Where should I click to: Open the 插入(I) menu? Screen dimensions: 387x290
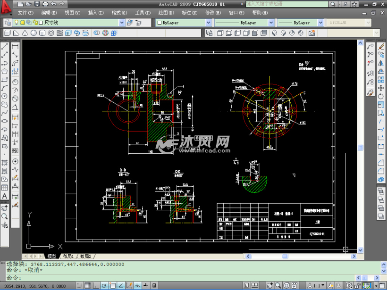click(96, 13)
